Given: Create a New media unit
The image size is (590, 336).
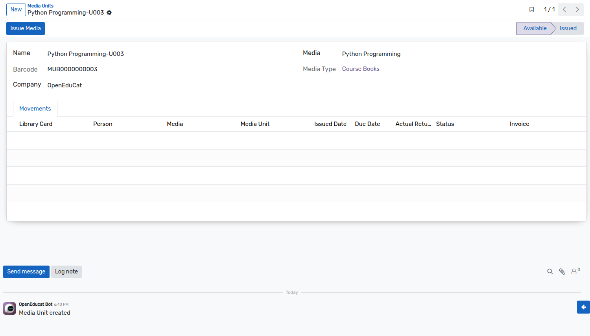Looking at the screenshot, I should (x=16, y=9).
